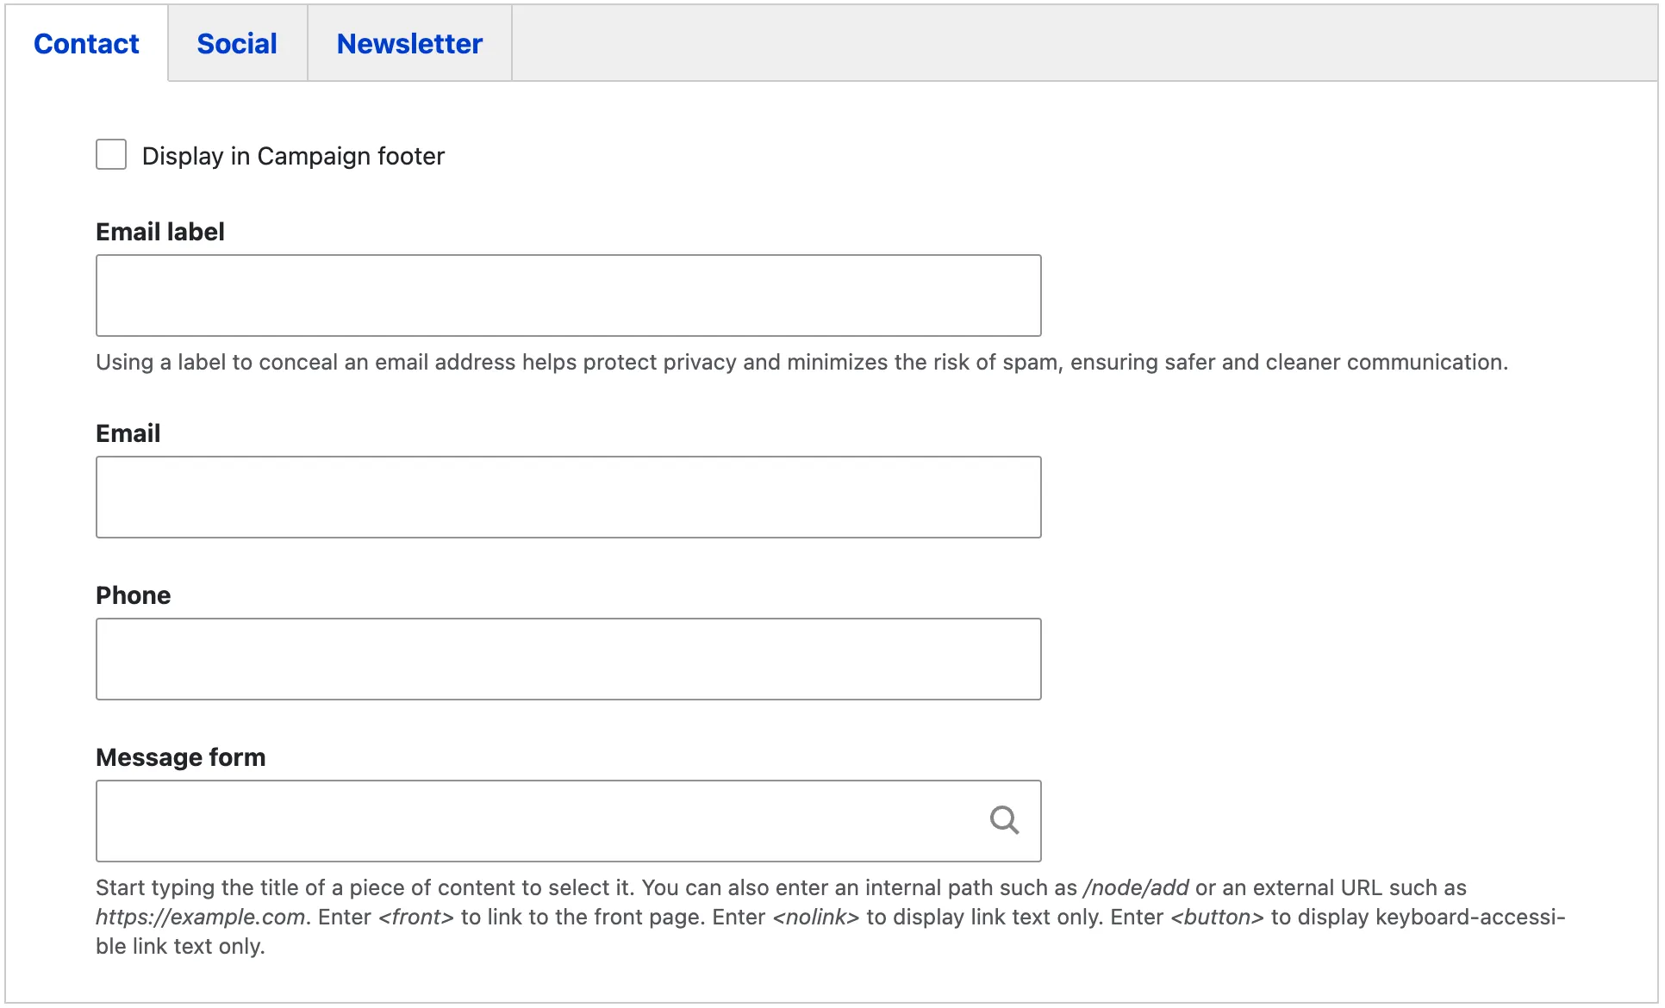1665x1008 pixels.
Task: Click the "Display in Campaign footer" label text
Action: (x=293, y=156)
